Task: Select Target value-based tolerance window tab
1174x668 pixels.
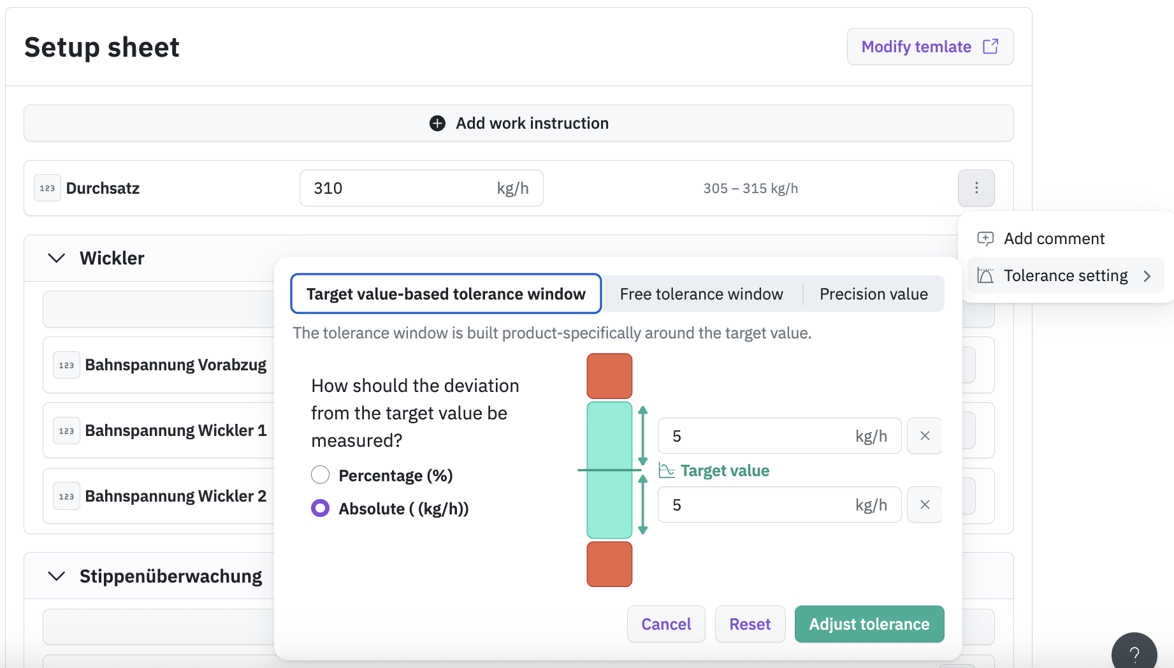Action: pyautogui.click(x=446, y=294)
